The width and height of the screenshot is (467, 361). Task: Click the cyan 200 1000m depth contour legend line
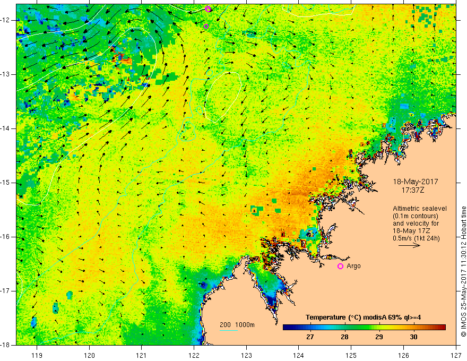point(229,330)
